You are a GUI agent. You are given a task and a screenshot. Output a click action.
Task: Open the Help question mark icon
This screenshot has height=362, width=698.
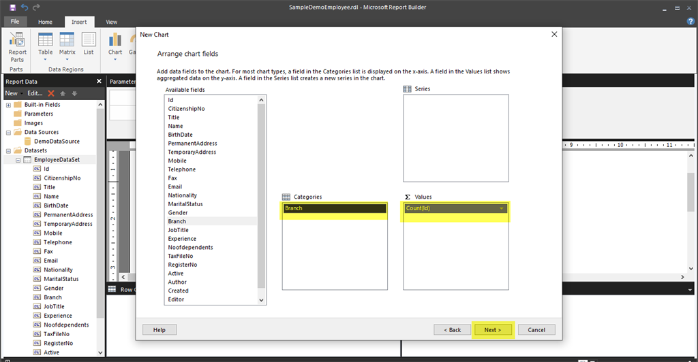691,21
